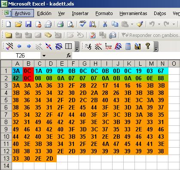180x170 pixels.
Task: Click the Excel workbook icon beside Archivo
Action: (x=7, y=13)
